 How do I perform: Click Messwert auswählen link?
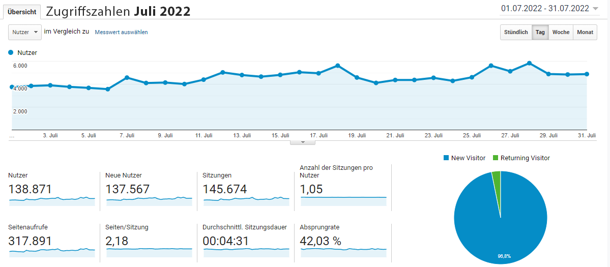pos(121,32)
